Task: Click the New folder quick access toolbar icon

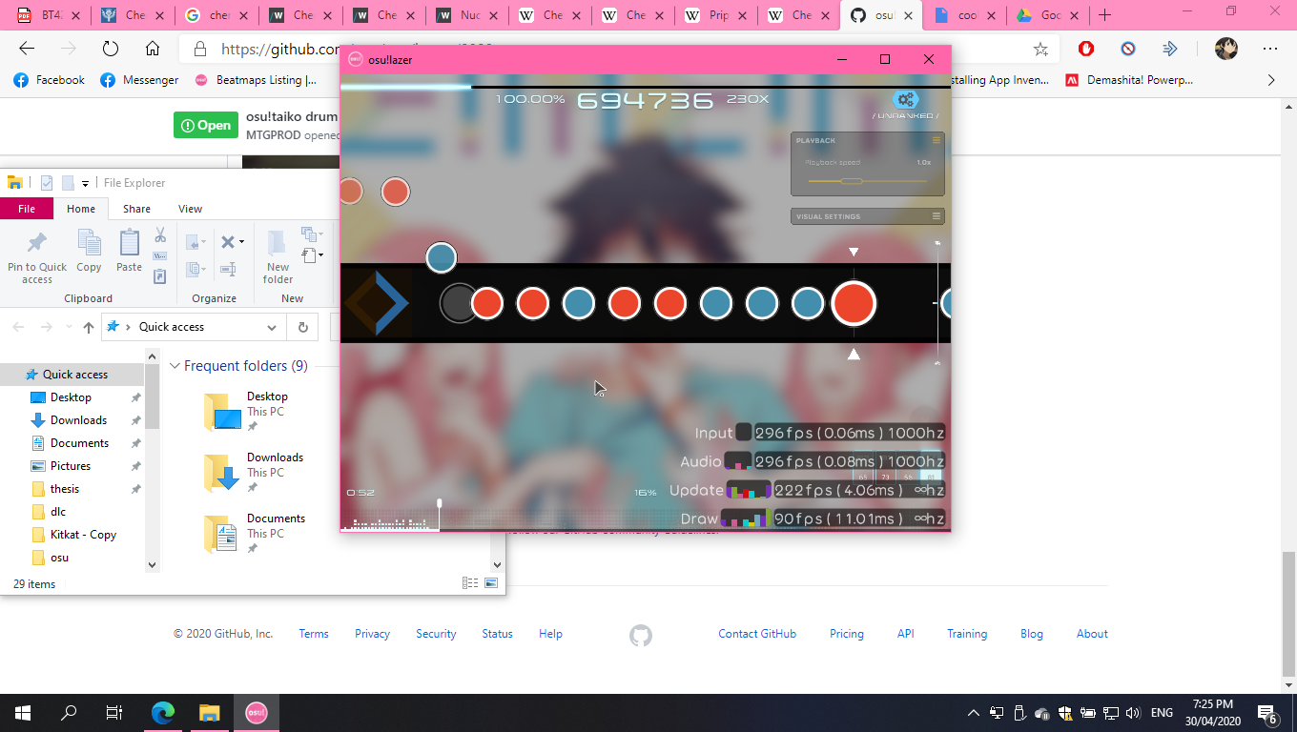Action: [x=68, y=183]
